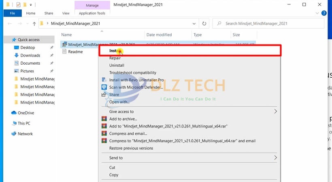Select Add to archive... entry
This screenshot has width=332, height=182.
coord(123,119)
